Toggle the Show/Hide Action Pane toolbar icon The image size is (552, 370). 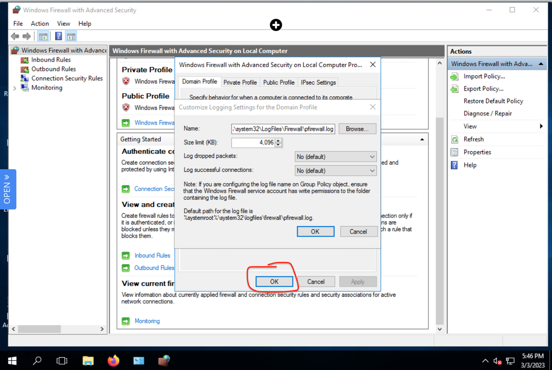pyautogui.click(x=71, y=36)
